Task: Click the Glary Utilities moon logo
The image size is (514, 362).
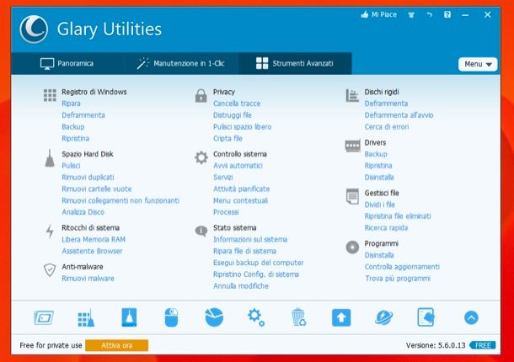Action: [x=34, y=29]
